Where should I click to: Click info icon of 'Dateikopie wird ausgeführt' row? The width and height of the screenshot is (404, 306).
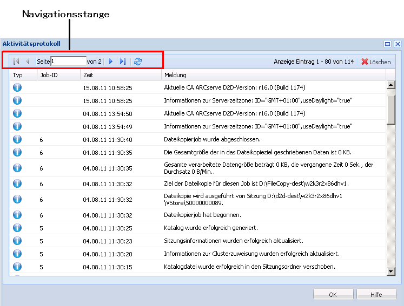pos(17,199)
